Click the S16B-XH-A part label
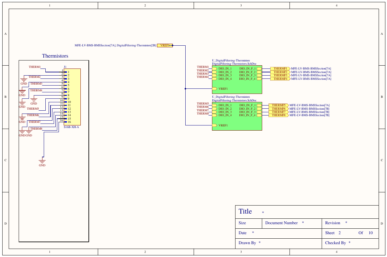 (x=71, y=127)
